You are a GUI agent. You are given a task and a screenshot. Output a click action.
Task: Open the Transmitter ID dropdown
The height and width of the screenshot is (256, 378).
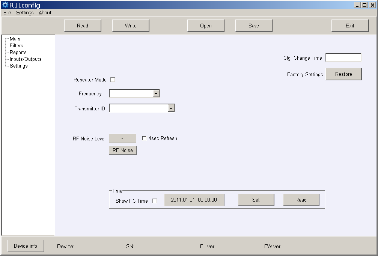pos(171,108)
